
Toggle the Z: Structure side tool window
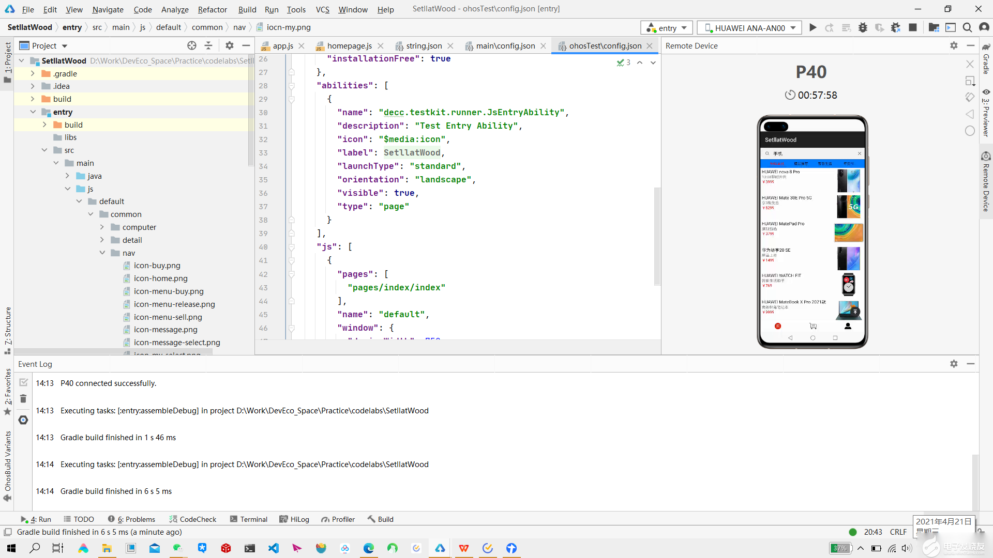click(7, 330)
